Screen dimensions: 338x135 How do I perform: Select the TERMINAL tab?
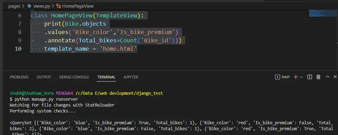[106, 77]
